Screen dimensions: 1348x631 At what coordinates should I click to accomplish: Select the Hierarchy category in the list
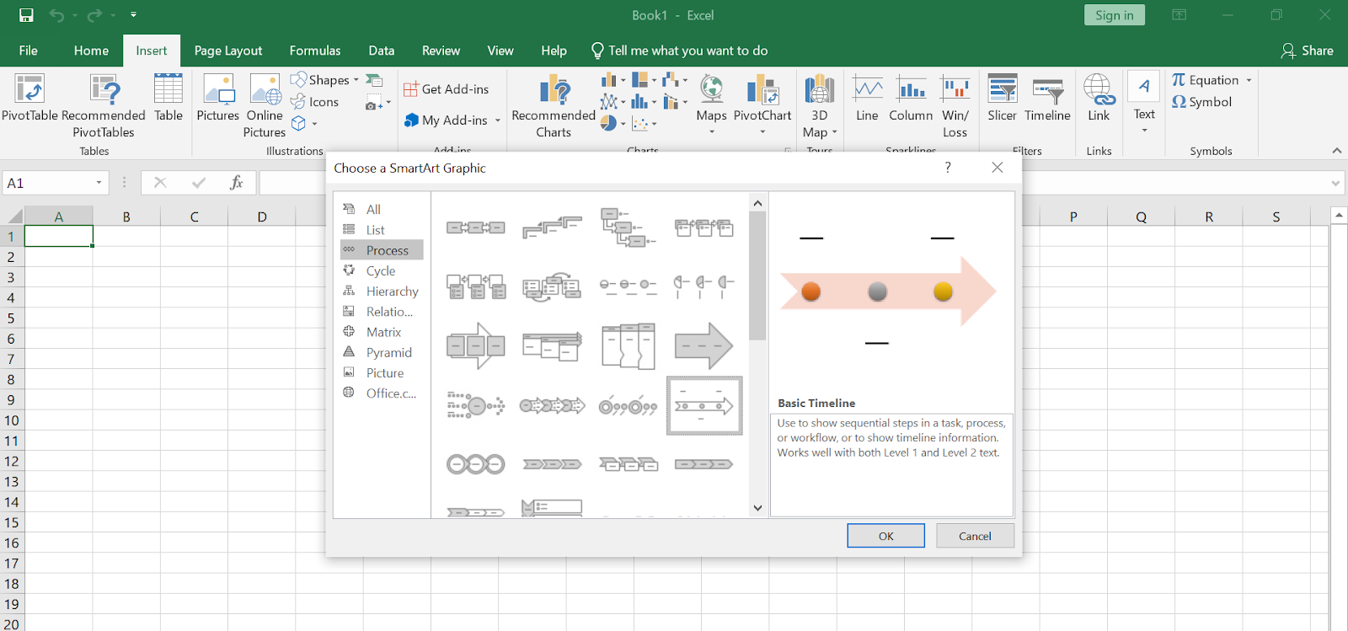[x=392, y=291]
